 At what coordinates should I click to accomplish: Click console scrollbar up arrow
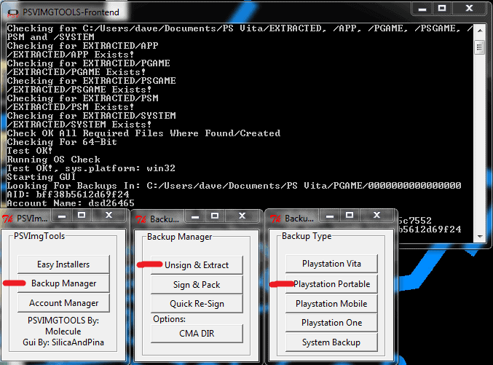[x=479, y=31]
